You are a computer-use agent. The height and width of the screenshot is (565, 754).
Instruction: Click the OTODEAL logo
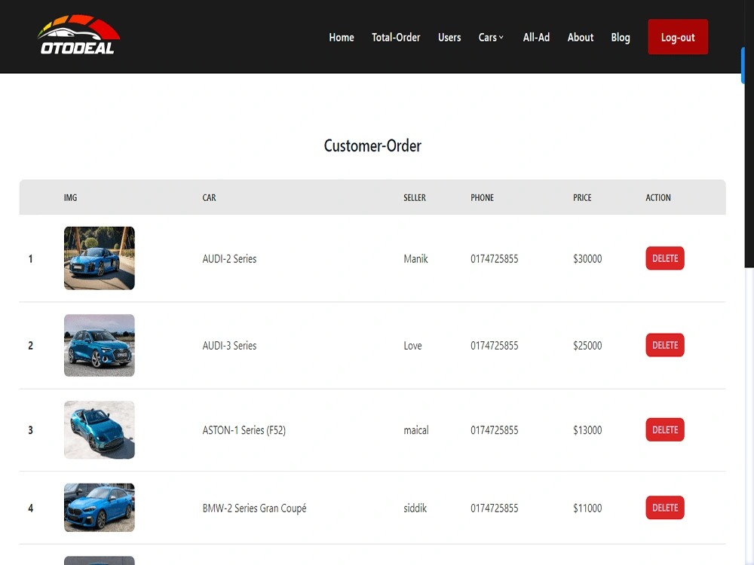(x=78, y=34)
